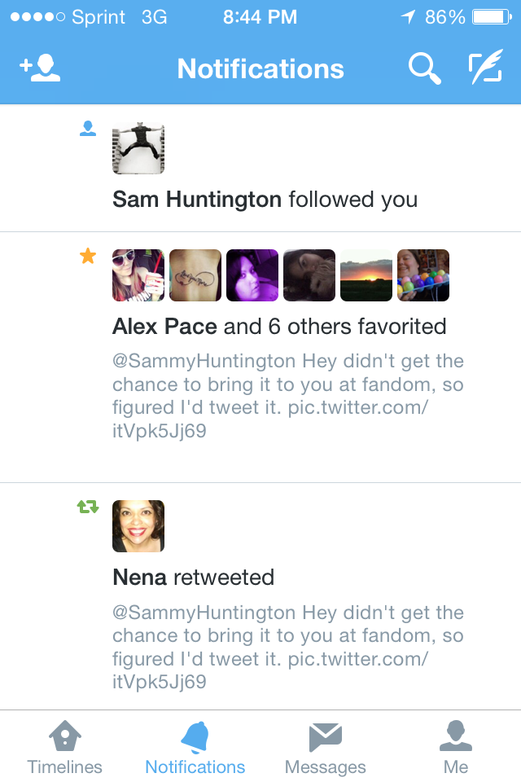Tap the sunset landscape avatar thumbnail
The width and height of the screenshot is (521, 782).
pyautogui.click(x=366, y=275)
